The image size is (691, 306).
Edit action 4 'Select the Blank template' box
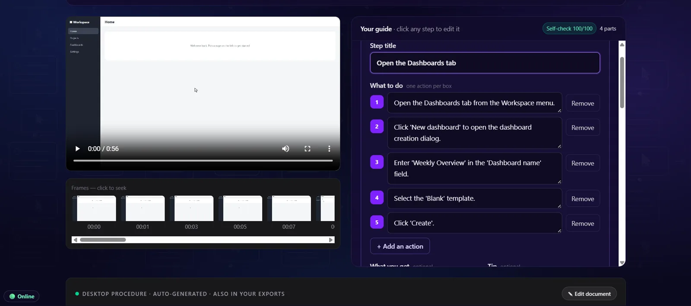[475, 198]
